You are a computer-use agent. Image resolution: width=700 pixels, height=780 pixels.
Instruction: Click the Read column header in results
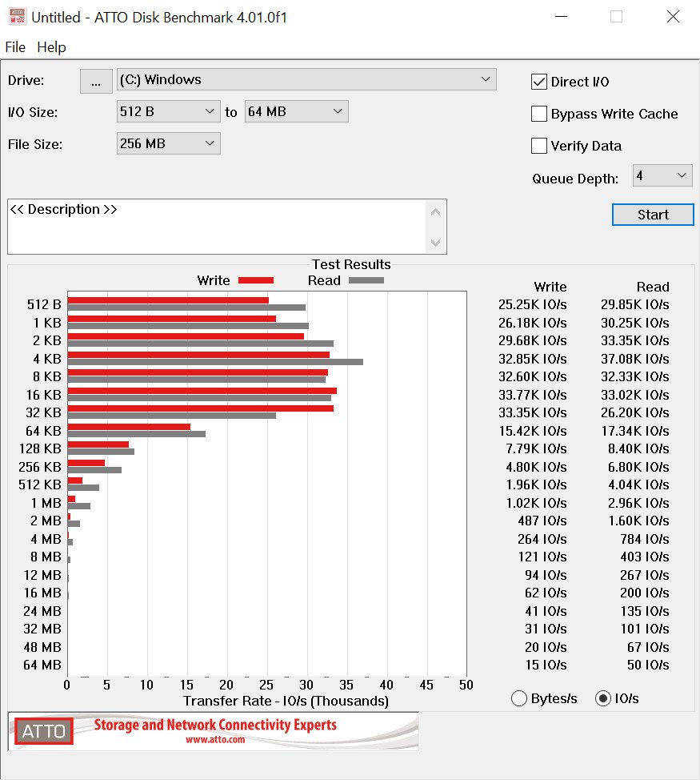(653, 287)
